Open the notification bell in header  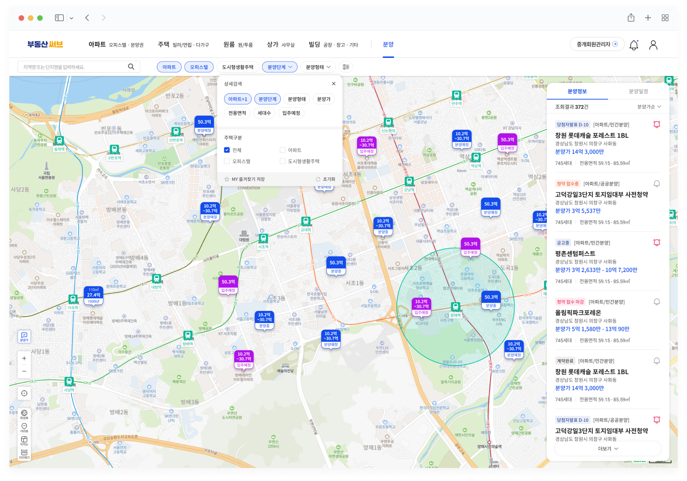(x=634, y=45)
